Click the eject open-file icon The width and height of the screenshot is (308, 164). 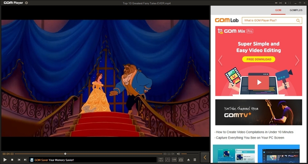tap(188, 159)
